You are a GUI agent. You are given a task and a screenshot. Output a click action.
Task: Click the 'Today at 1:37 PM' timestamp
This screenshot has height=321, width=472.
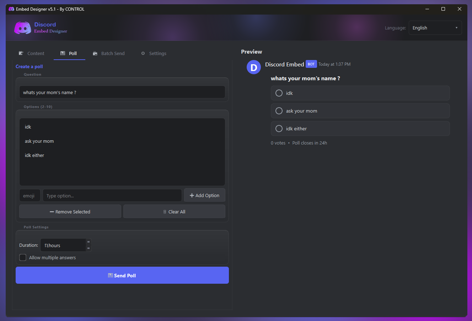[x=334, y=64]
